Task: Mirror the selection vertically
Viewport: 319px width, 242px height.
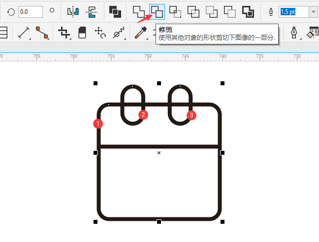Action: coord(92,12)
